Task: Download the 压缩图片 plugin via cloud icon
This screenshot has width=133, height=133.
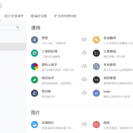Action: coord(84,124)
